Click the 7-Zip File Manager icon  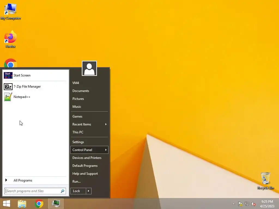pos(8,87)
